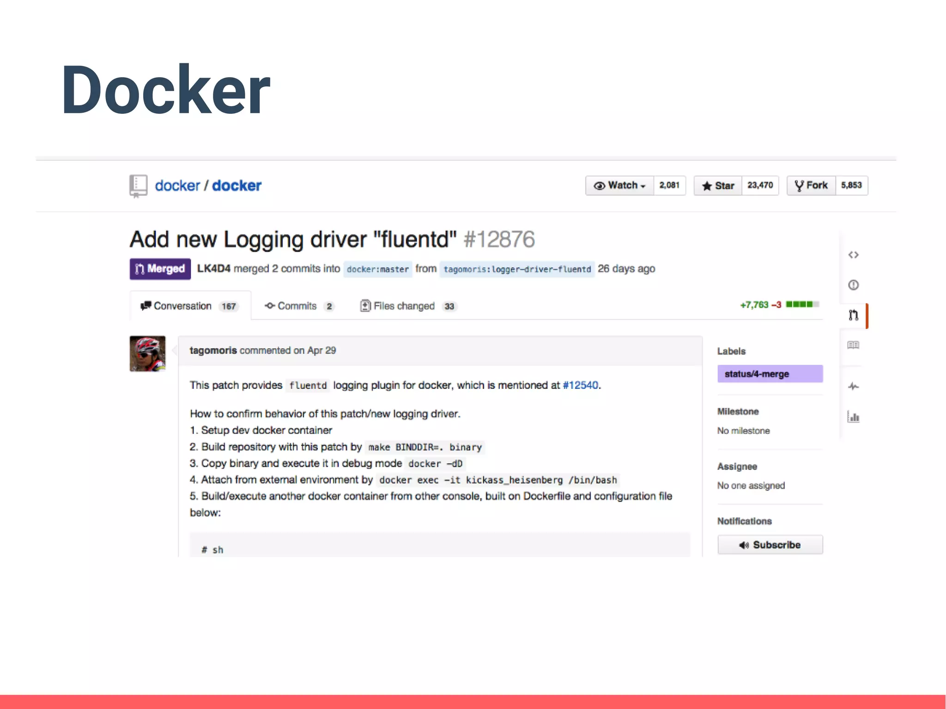Screen dimensions: 946x709
Task: Click the Subscribe notifications button
Action: click(770, 545)
